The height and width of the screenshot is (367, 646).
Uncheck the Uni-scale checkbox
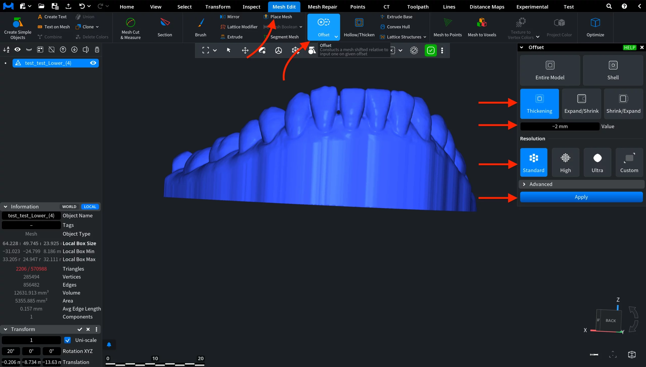tap(67, 340)
